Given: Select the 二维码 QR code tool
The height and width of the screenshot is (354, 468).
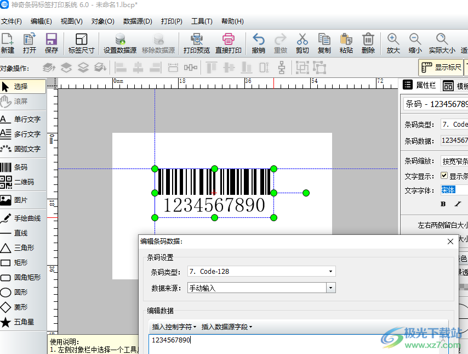Looking at the screenshot, I should point(23,182).
